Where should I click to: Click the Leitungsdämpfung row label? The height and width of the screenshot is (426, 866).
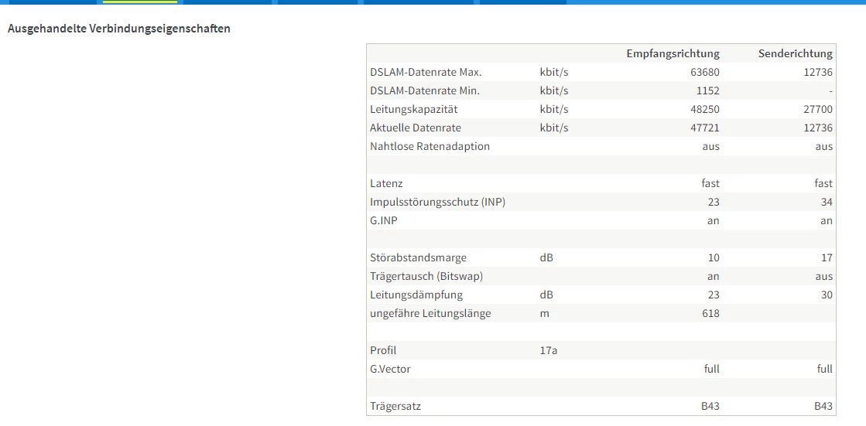coord(416,295)
